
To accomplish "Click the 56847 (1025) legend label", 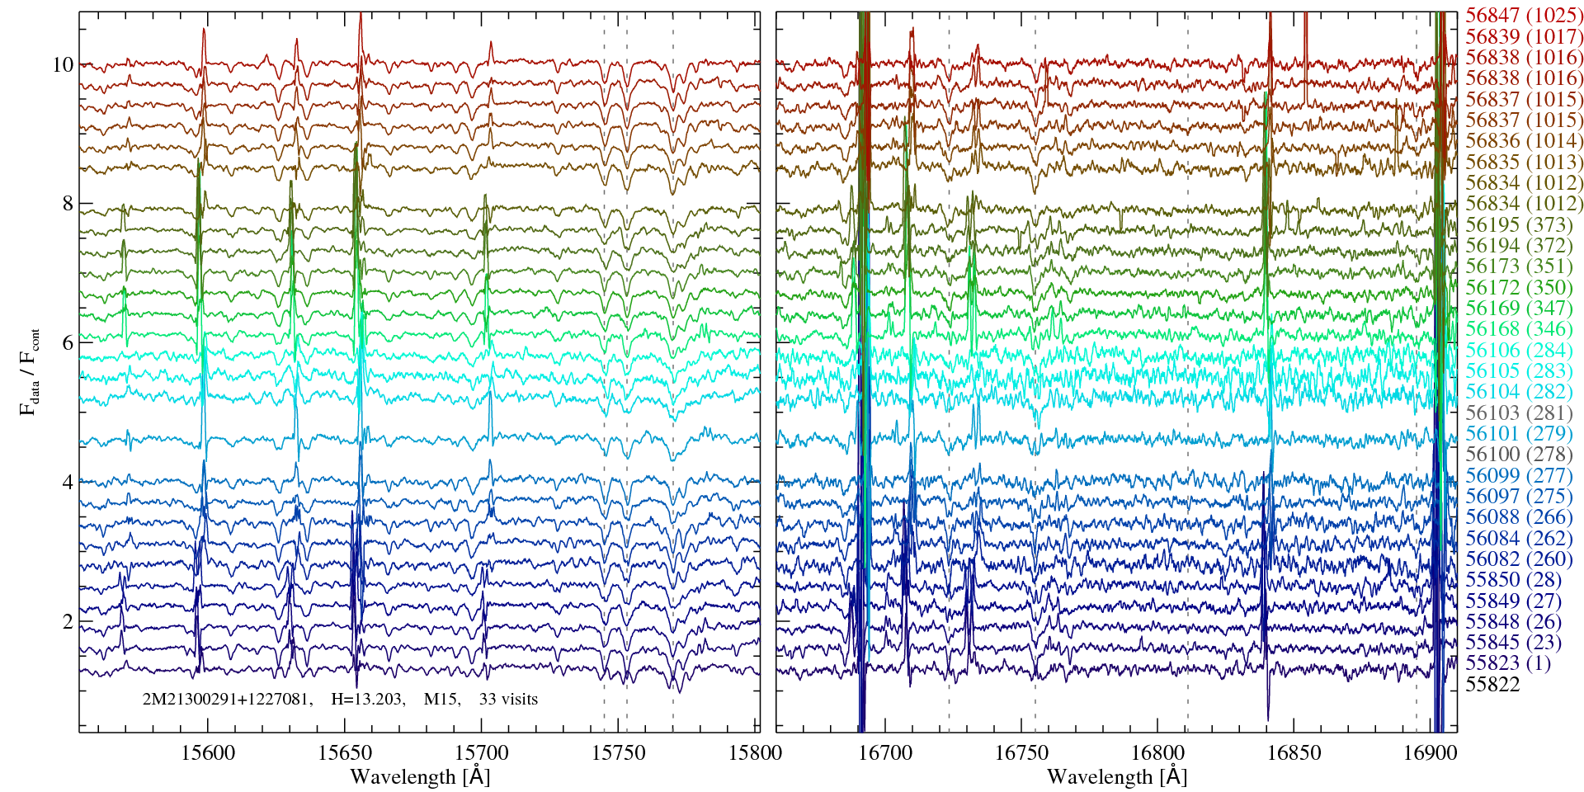I will pyautogui.click(x=1524, y=16).
